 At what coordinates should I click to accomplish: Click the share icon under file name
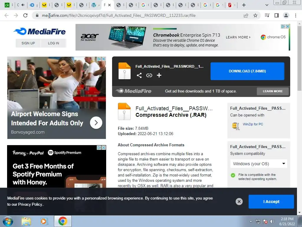[x=139, y=75]
